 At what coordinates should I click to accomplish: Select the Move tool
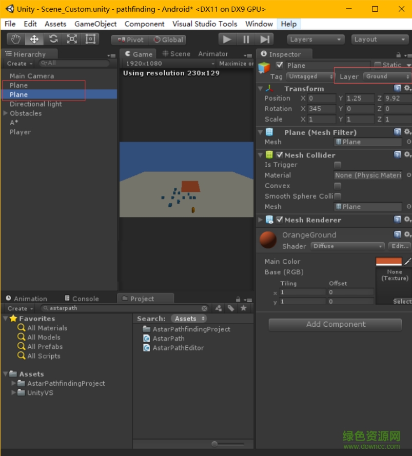point(34,39)
